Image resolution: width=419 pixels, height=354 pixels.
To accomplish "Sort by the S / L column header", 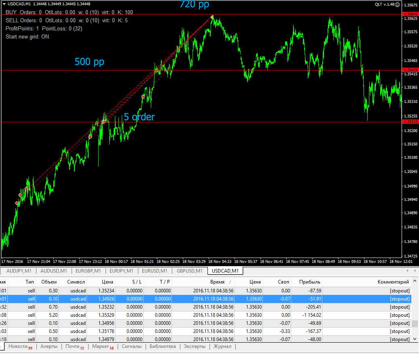I will 130,282.
